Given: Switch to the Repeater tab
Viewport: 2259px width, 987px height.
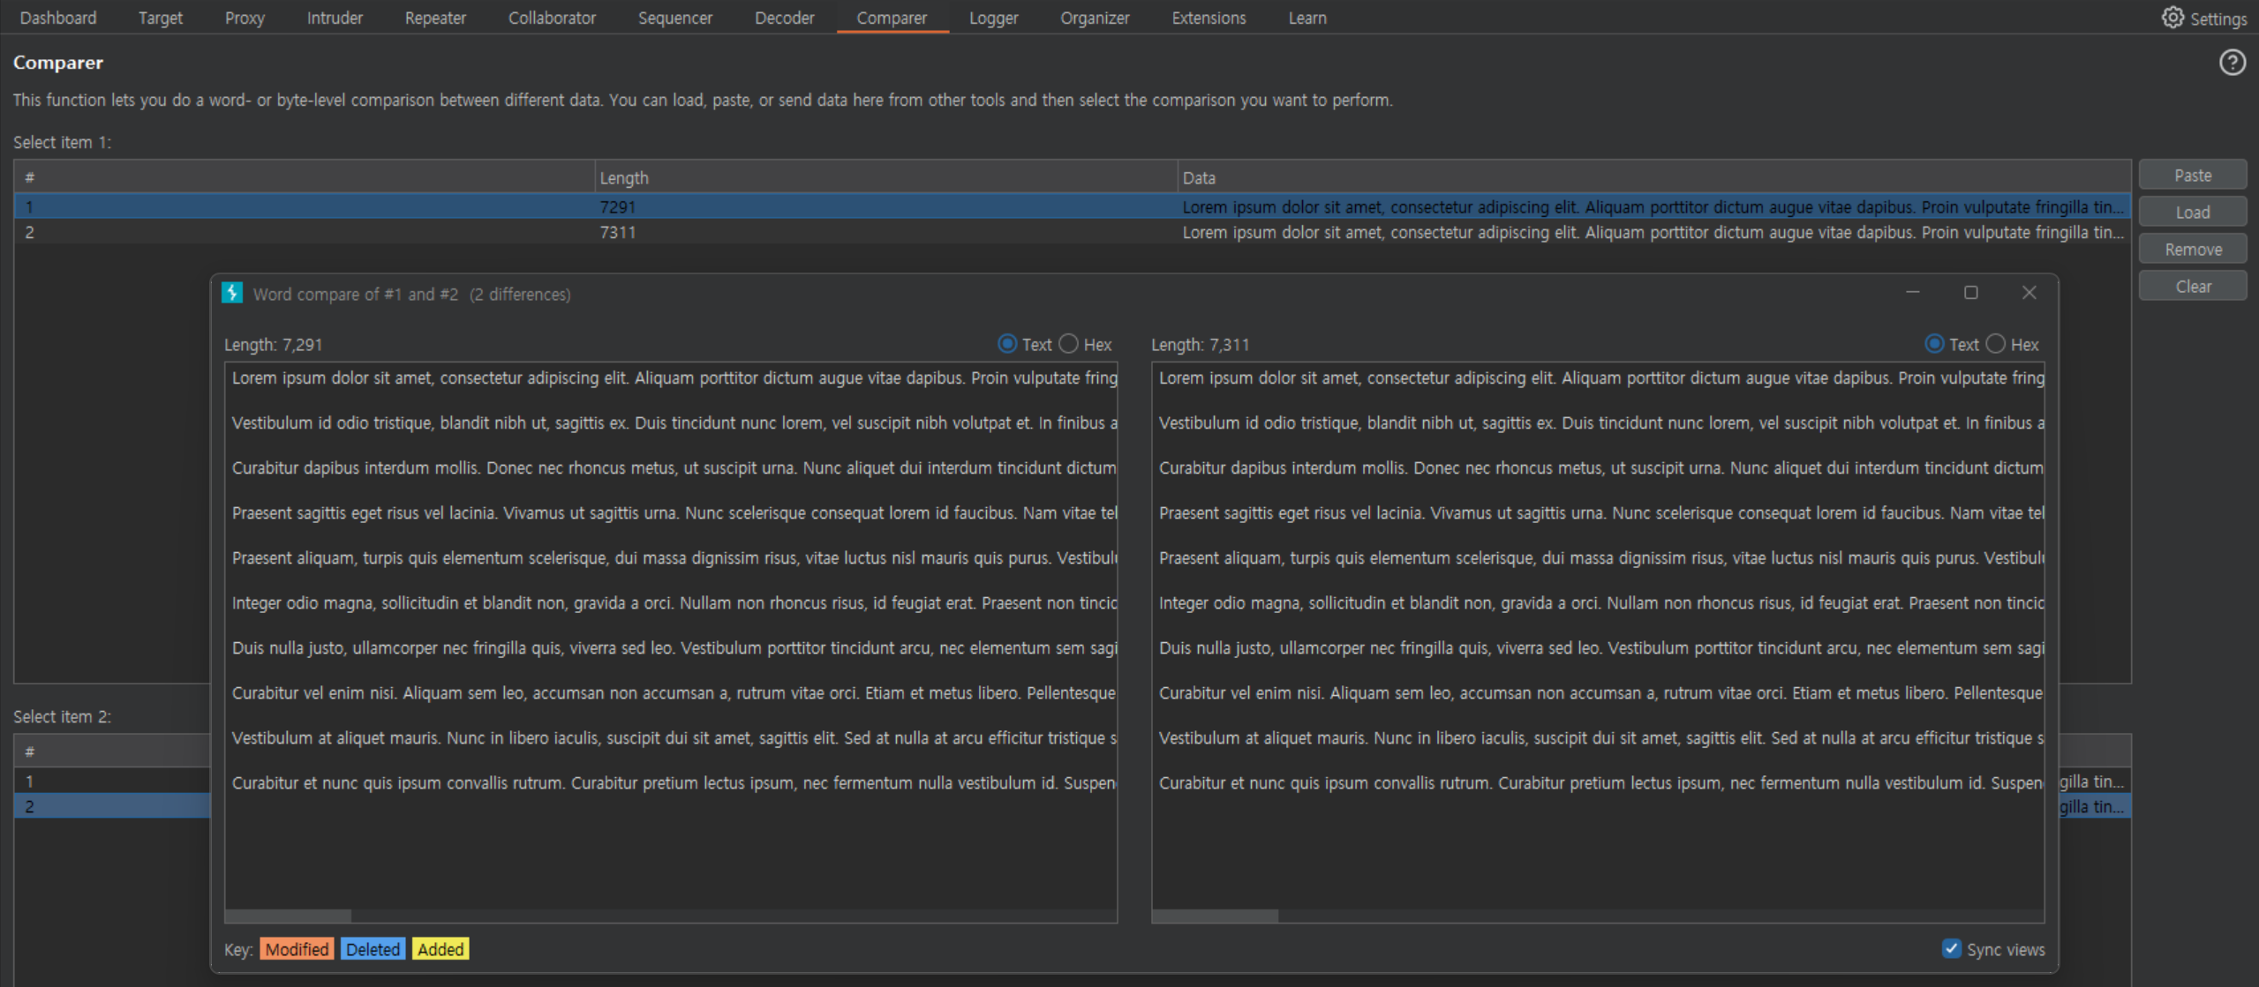Looking at the screenshot, I should 434,18.
